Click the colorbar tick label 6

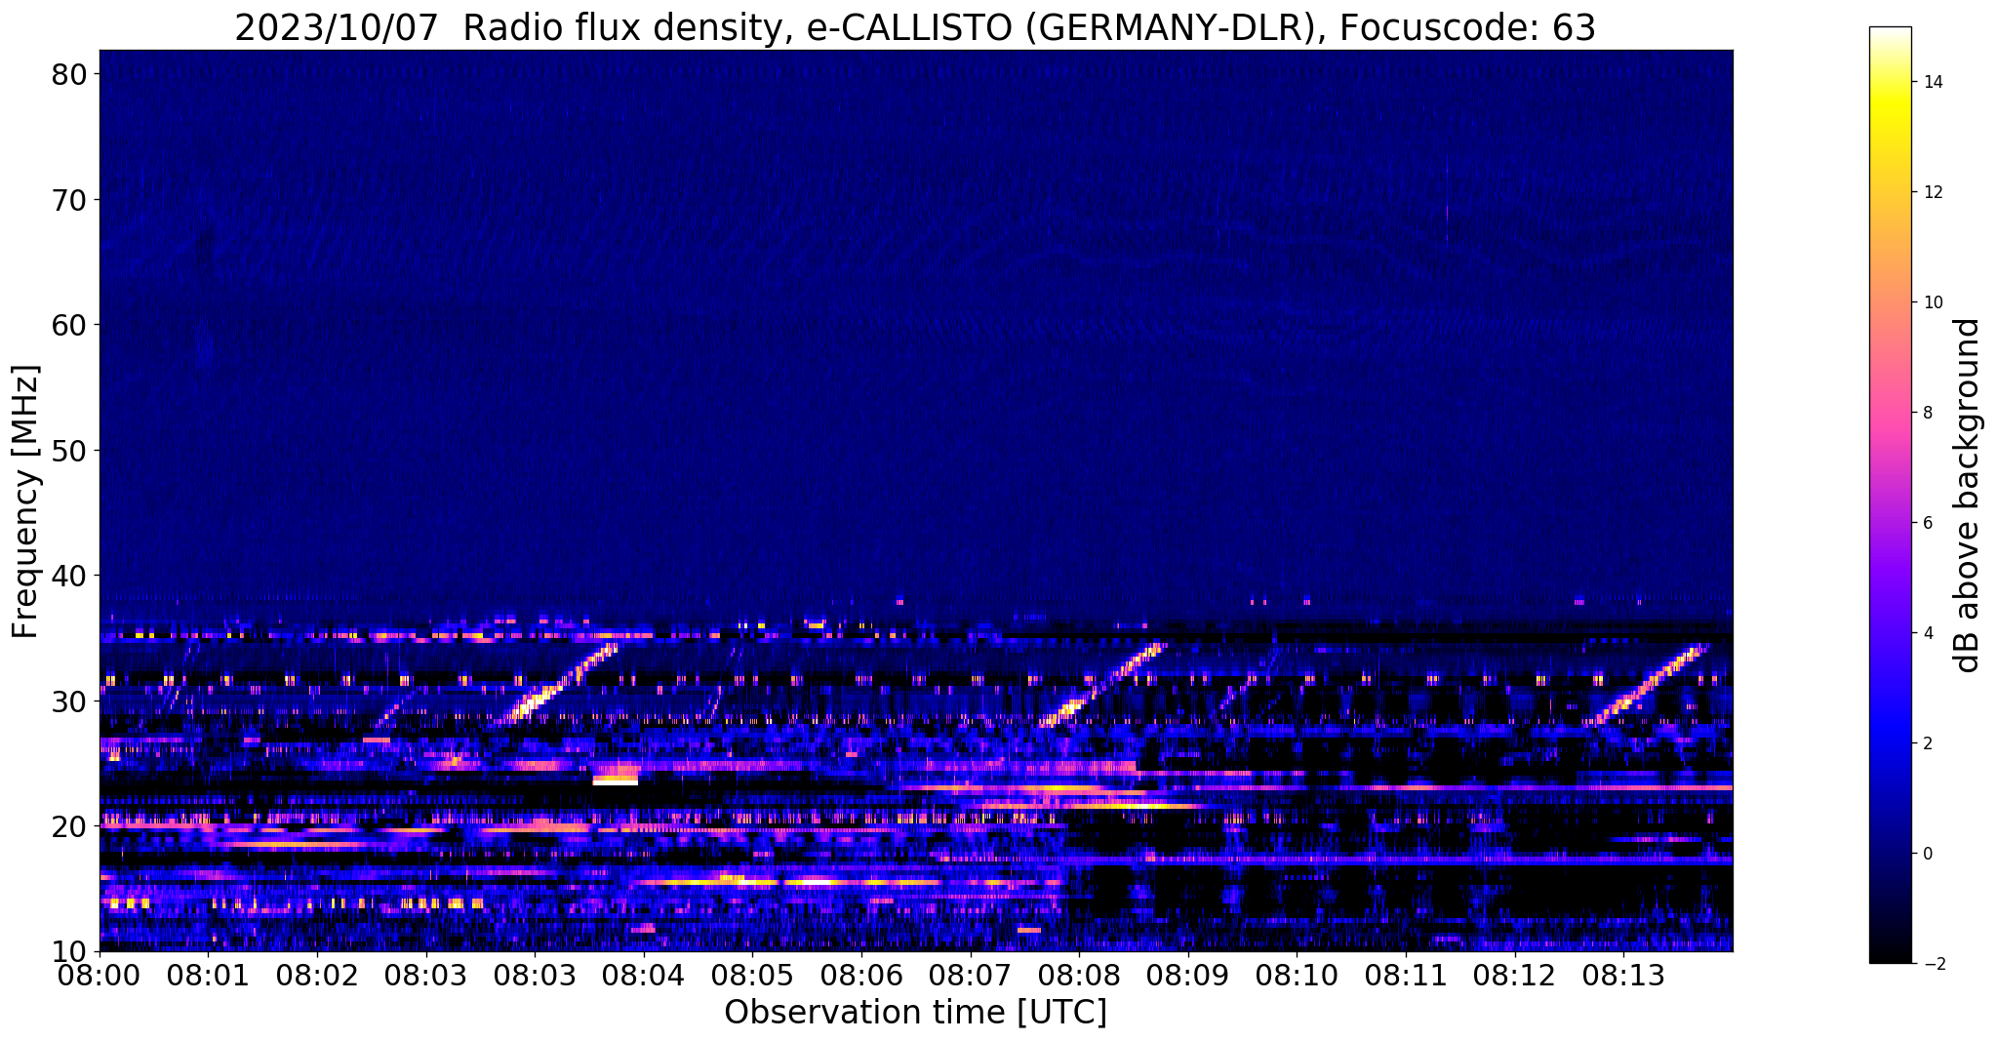click(x=1927, y=523)
